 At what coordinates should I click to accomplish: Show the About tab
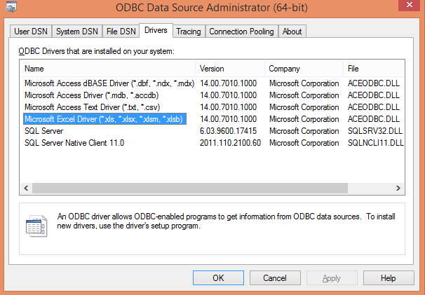click(292, 32)
